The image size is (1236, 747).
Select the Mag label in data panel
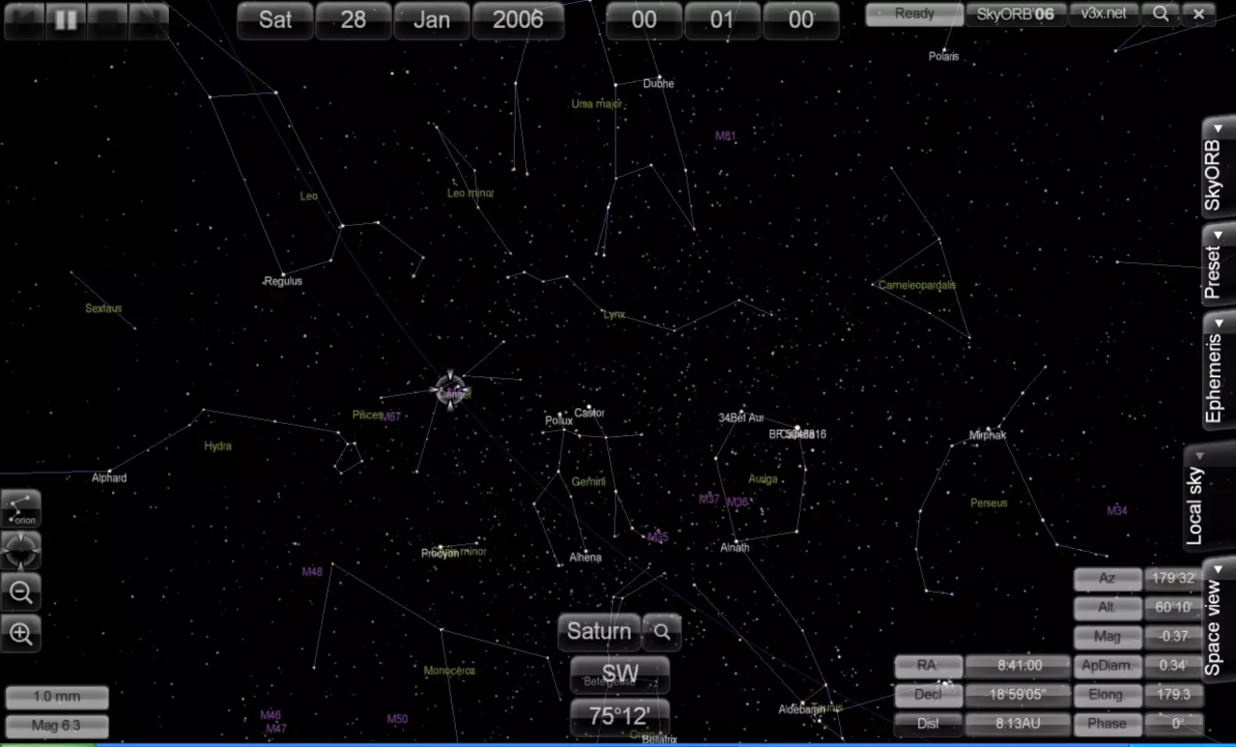coord(1108,637)
